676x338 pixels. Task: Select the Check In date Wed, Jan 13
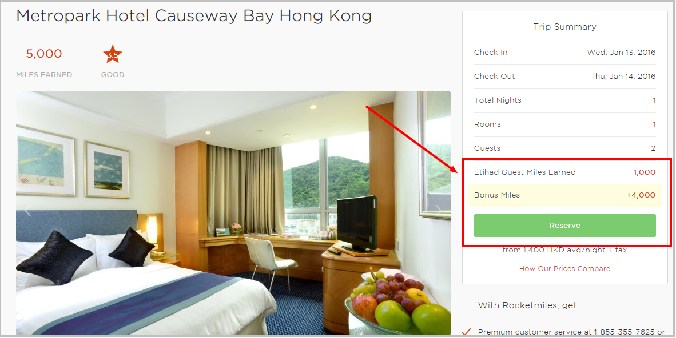pyautogui.click(x=621, y=53)
